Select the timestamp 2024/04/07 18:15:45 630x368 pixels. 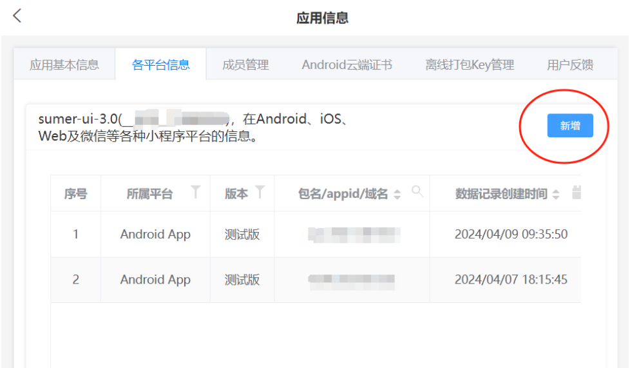pos(511,280)
